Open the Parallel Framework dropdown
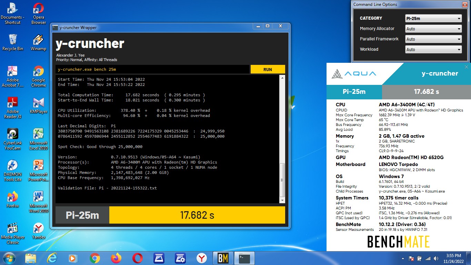Image resolution: width=471 pixels, height=265 pixels. [433, 39]
